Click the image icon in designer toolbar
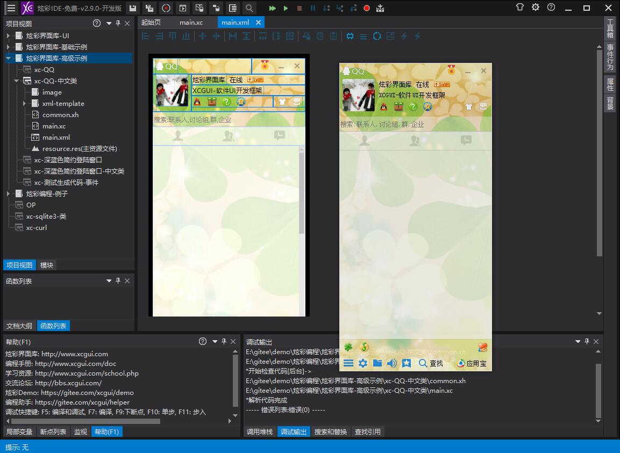This screenshot has width=620, height=453. [390, 37]
